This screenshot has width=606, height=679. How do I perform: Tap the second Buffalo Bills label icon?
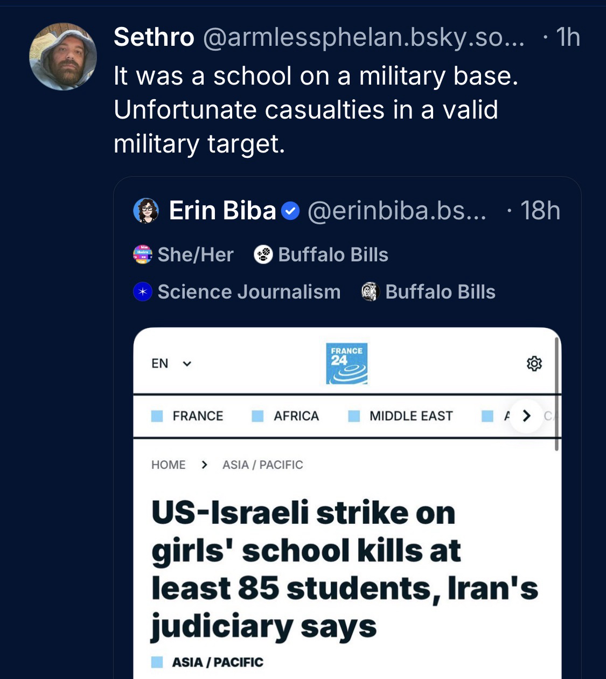(x=371, y=292)
